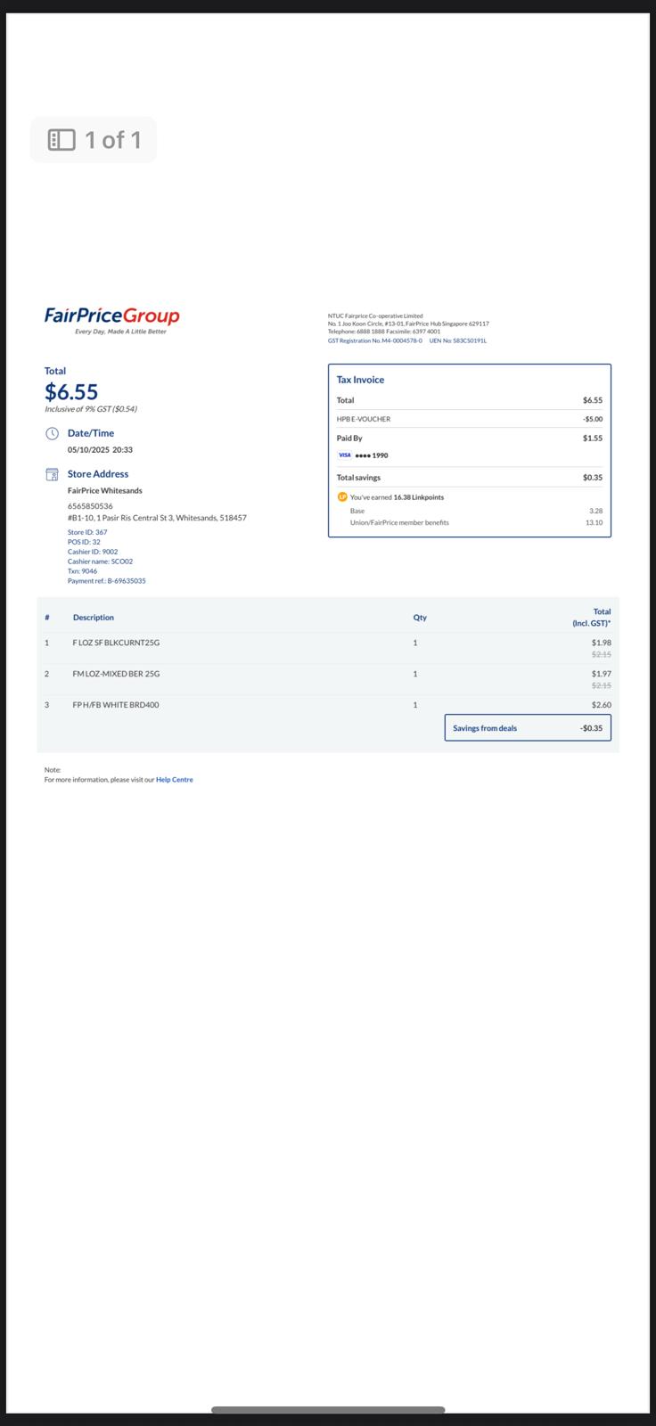Click the Pasir Ris Central address line
The height and width of the screenshot is (1426, 656).
(x=157, y=518)
